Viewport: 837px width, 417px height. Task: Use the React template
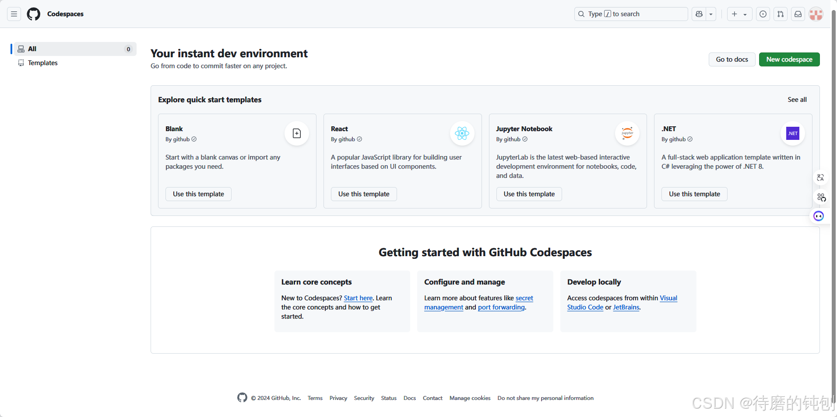click(364, 194)
